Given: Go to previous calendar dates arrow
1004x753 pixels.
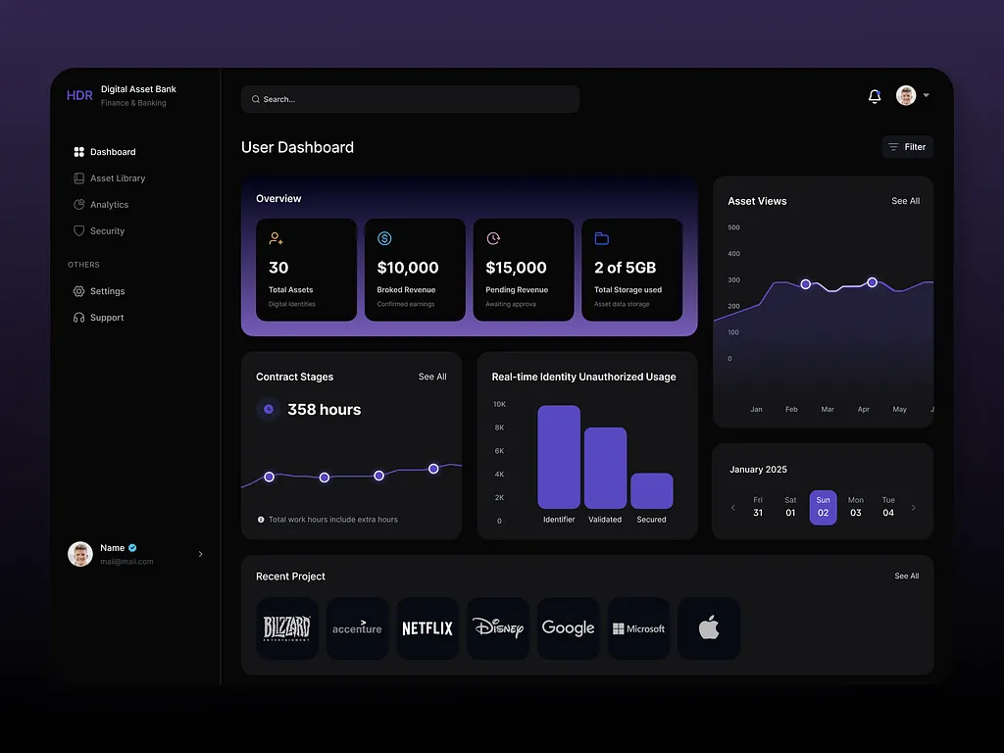Looking at the screenshot, I should tap(733, 508).
